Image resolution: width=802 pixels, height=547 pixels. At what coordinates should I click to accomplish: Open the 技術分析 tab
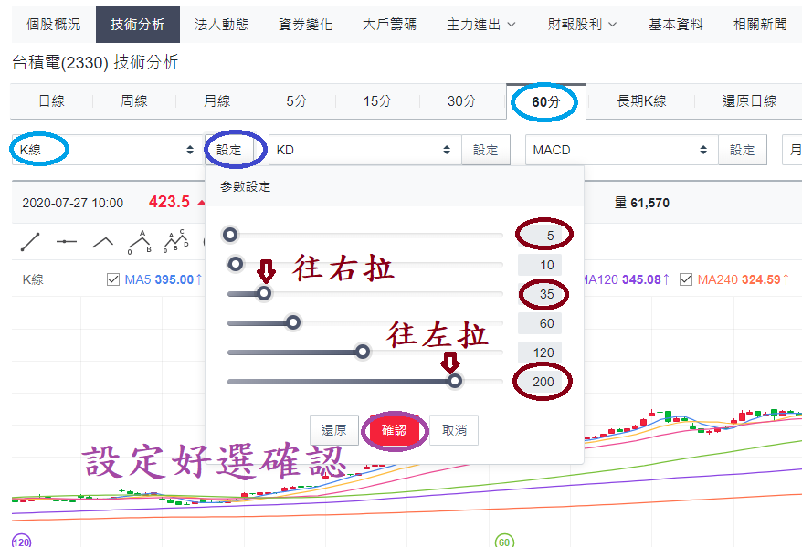tap(138, 25)
